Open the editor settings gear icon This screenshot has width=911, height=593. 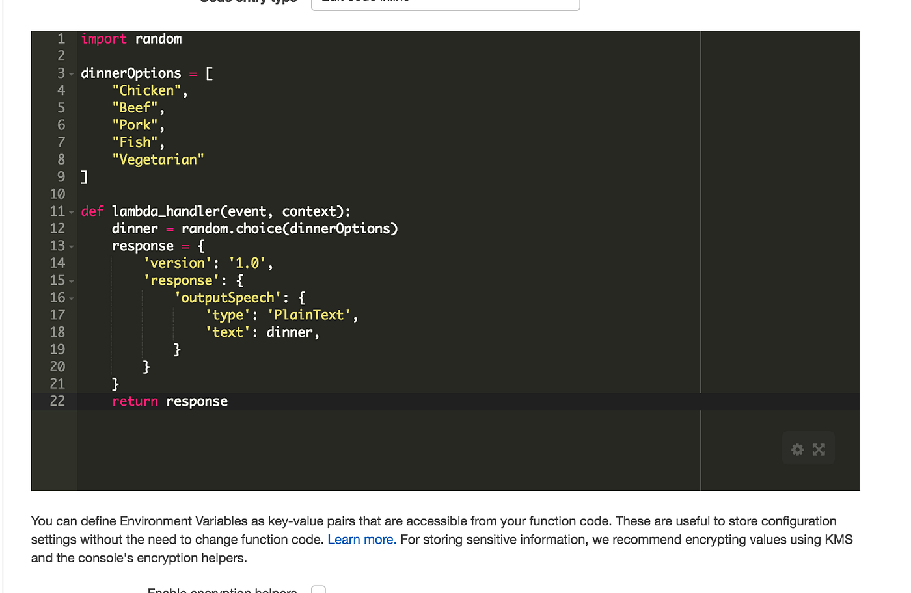[x=797, y=449]
